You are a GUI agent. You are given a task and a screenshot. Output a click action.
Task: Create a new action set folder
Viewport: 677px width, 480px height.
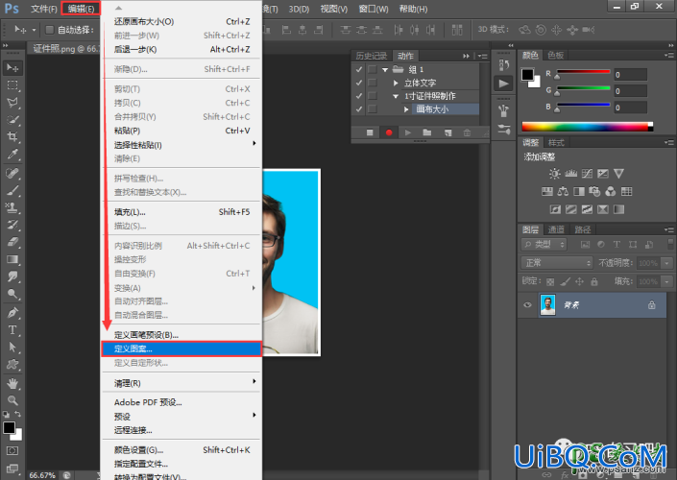pyautogui.click(x=427, y=132)
